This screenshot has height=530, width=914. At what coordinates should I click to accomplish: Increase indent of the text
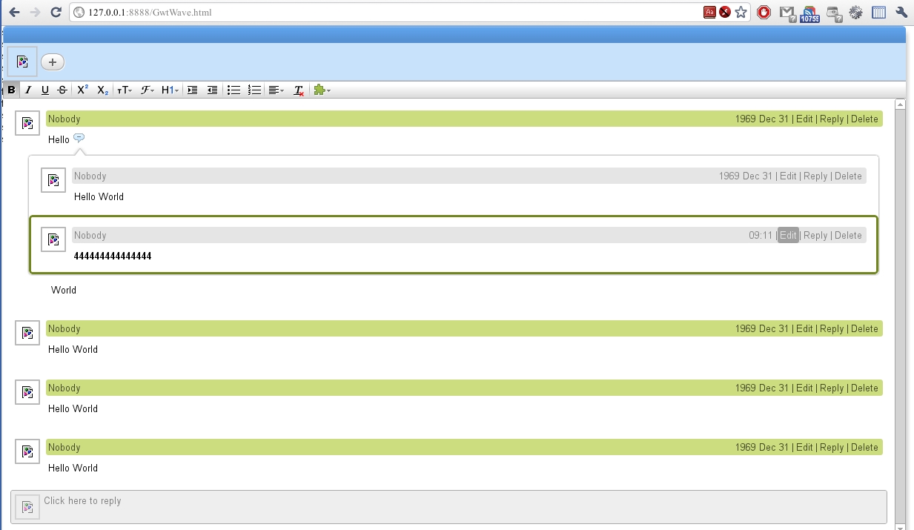pos(192,90)
